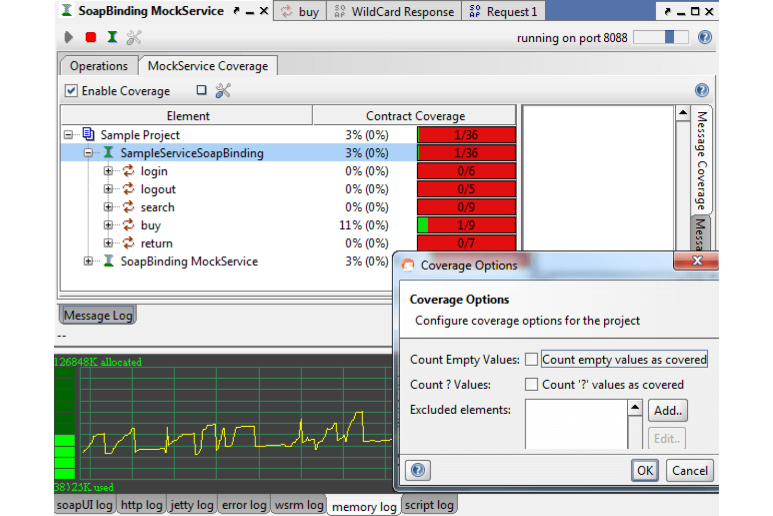Select the memory log tab

(x=364, y=506)
